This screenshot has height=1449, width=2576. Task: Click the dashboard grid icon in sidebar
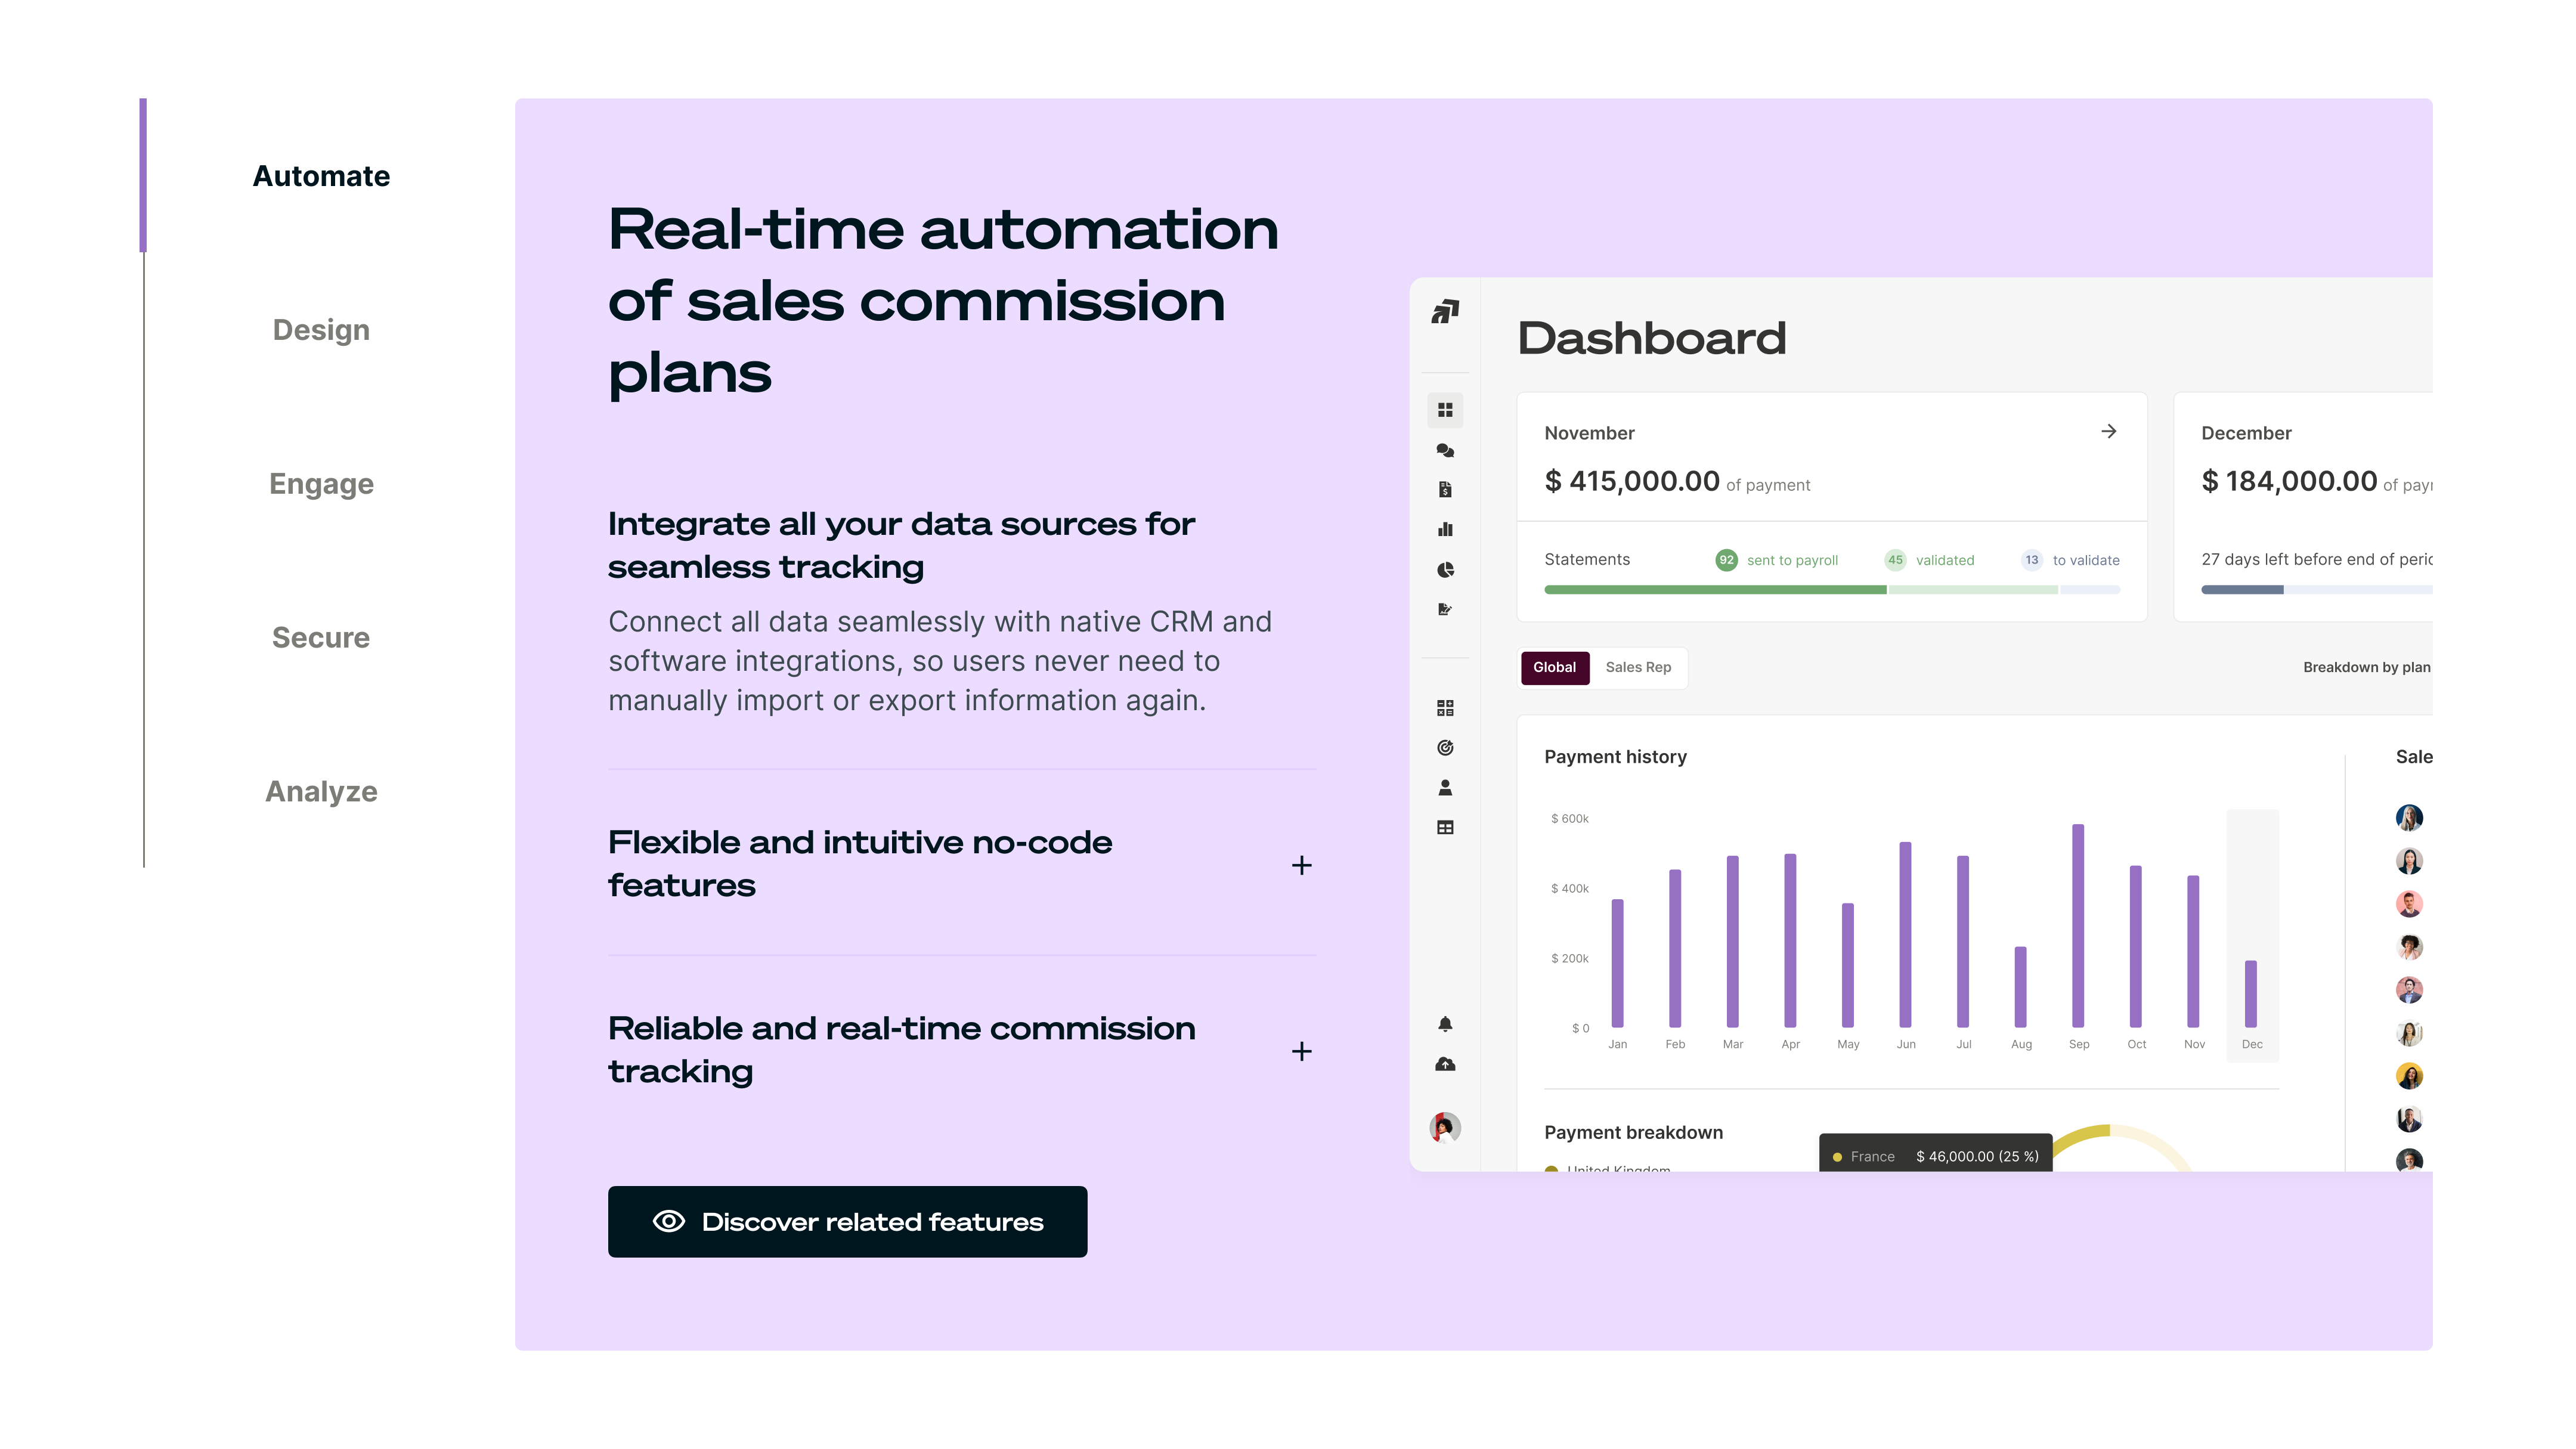pos(1445,410)
